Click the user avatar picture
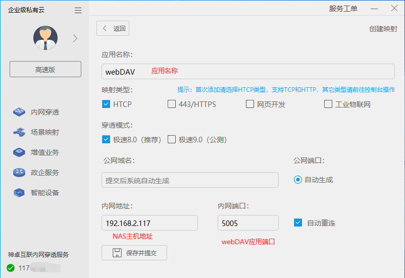This screenshot has height=278, width=405. click(x=45, y=38)
